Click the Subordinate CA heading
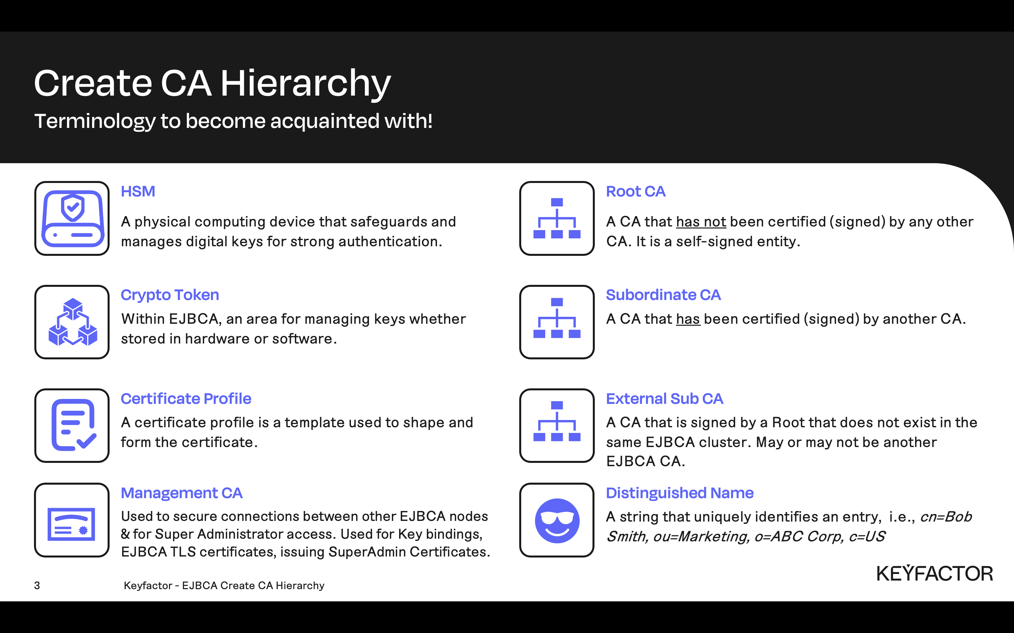 [x=663, y=295]
